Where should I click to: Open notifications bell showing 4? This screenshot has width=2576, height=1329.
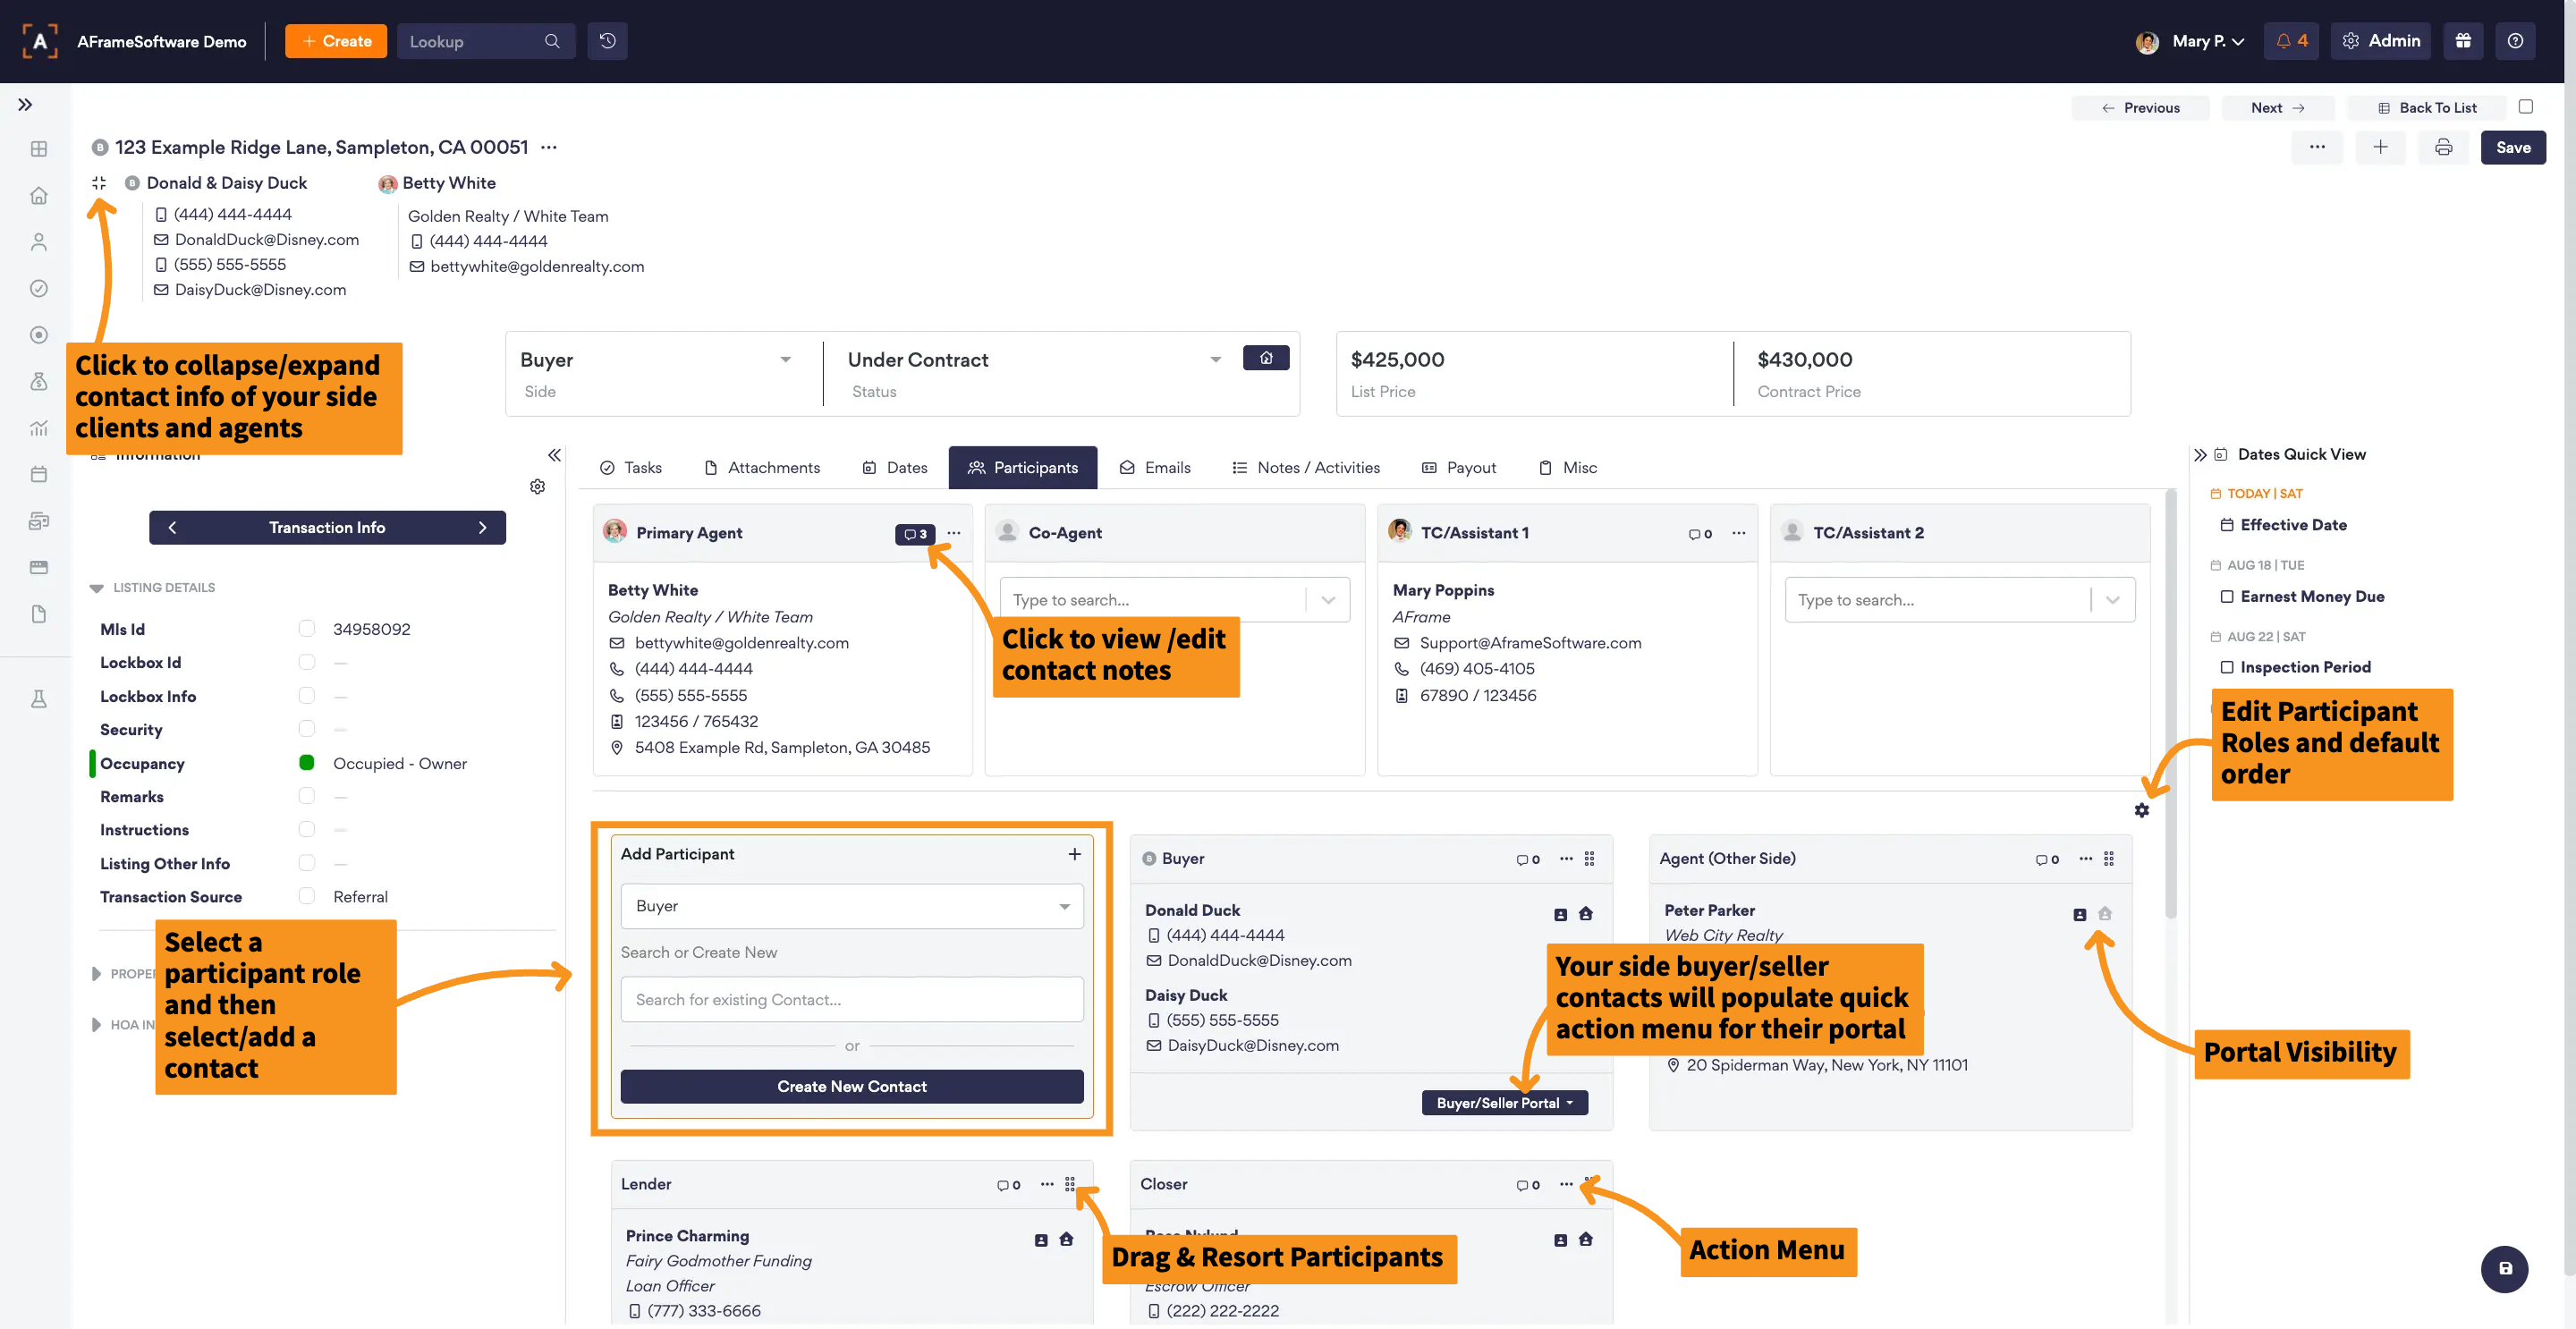(2291, 41)
